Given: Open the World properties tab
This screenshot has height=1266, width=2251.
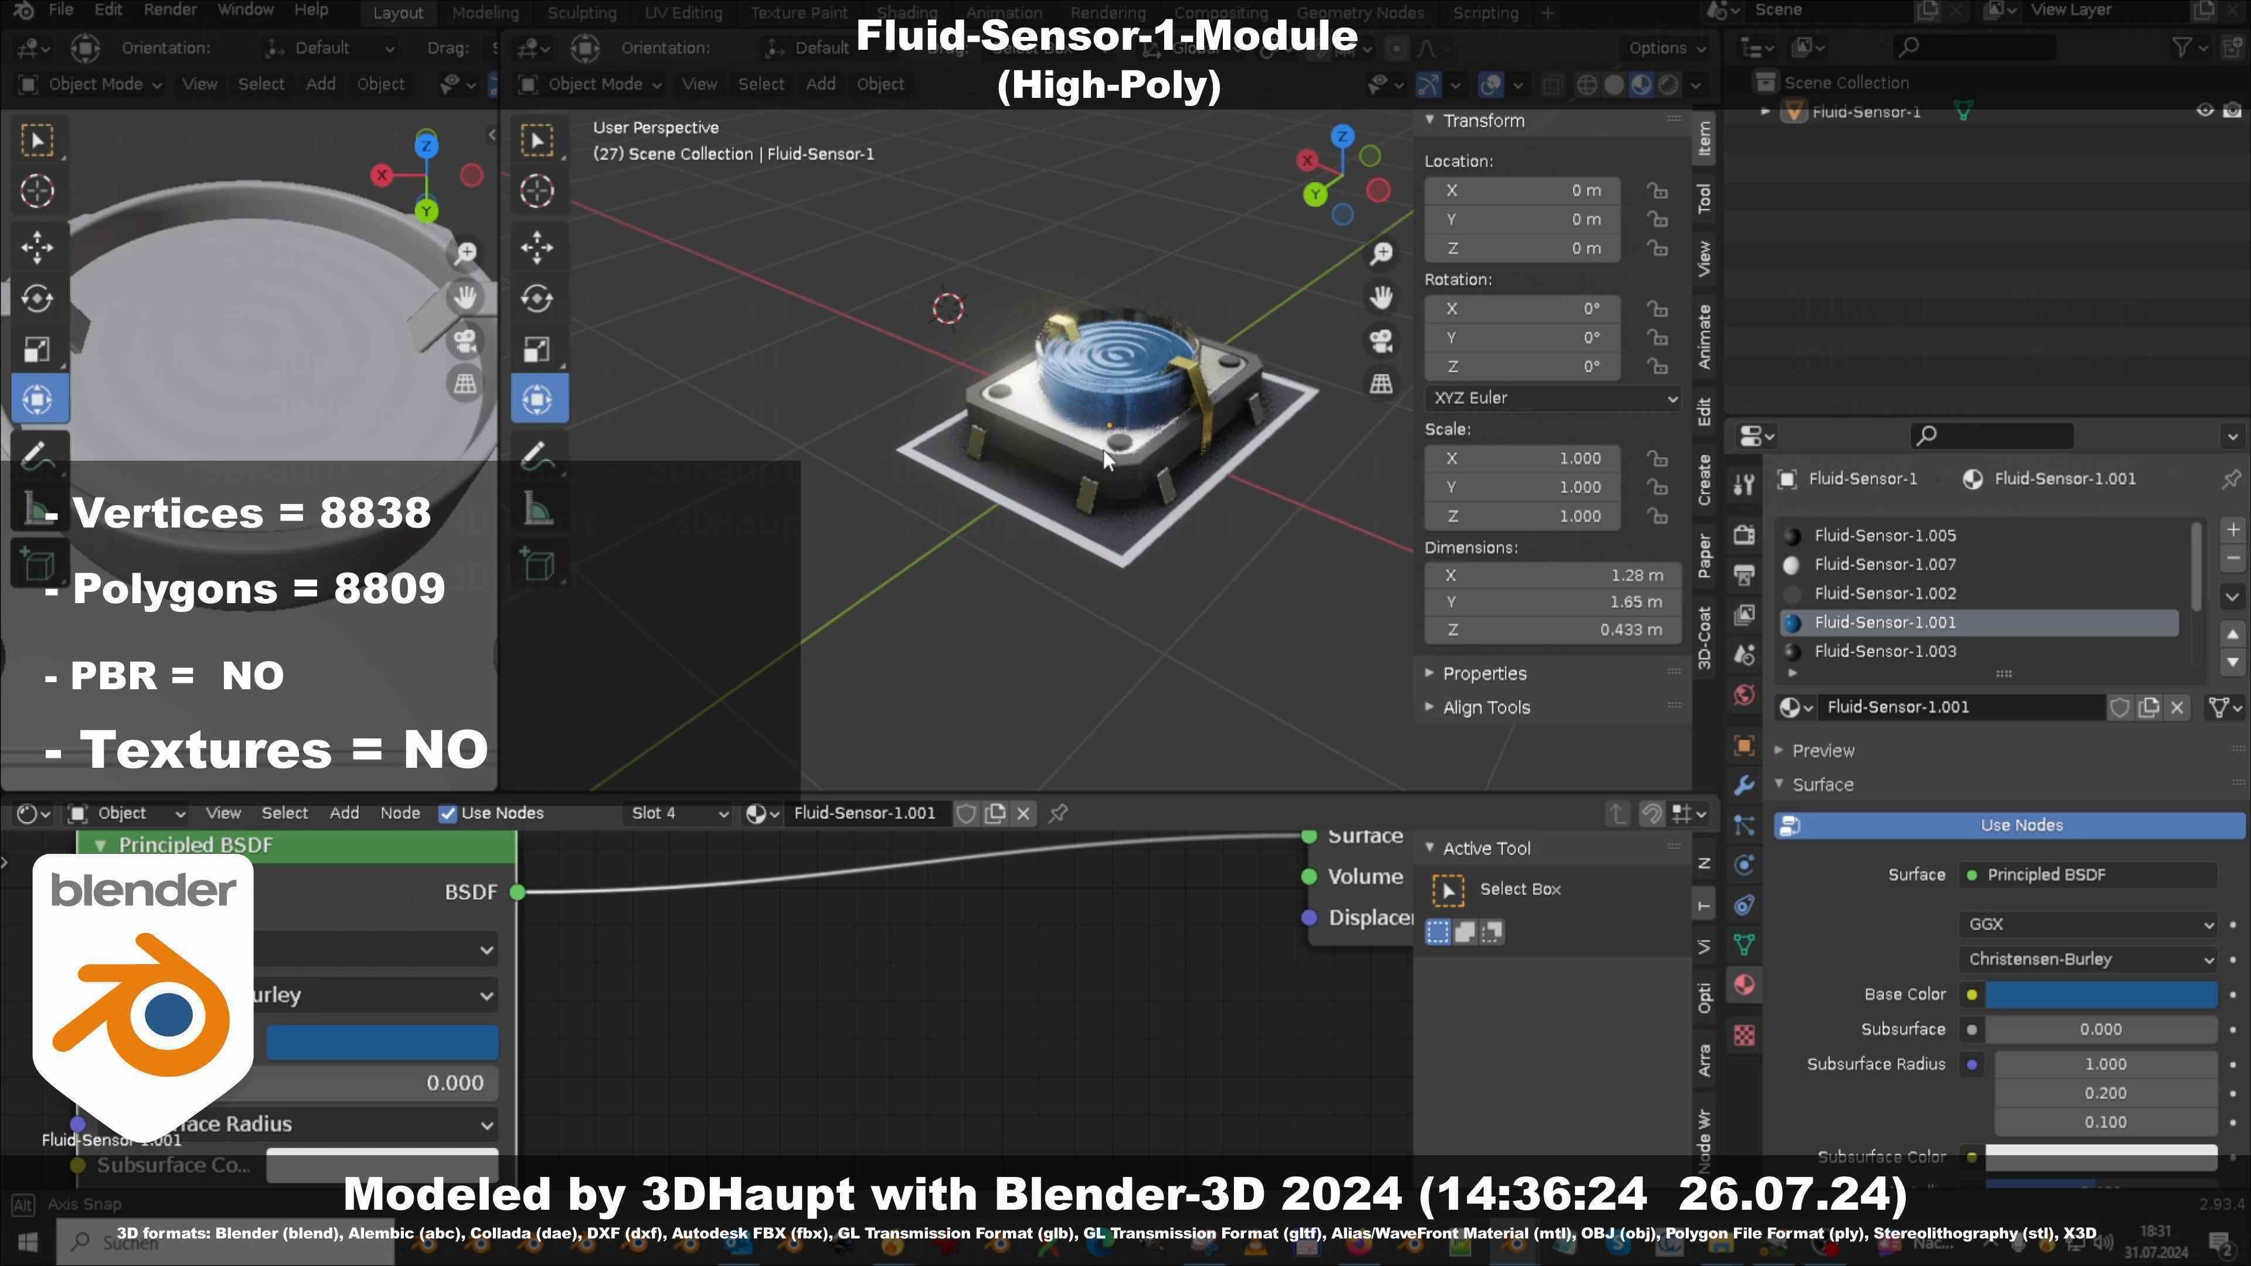Looking at the screenshot, I should point(1744,695).
